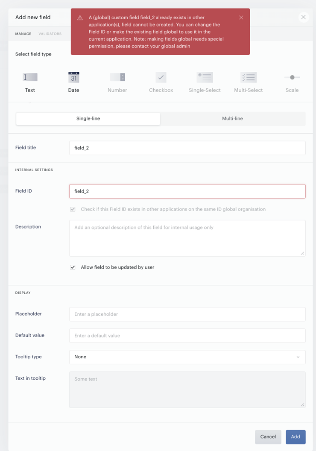
Task: Click the Placeholder input field
Action: [187, 314]
